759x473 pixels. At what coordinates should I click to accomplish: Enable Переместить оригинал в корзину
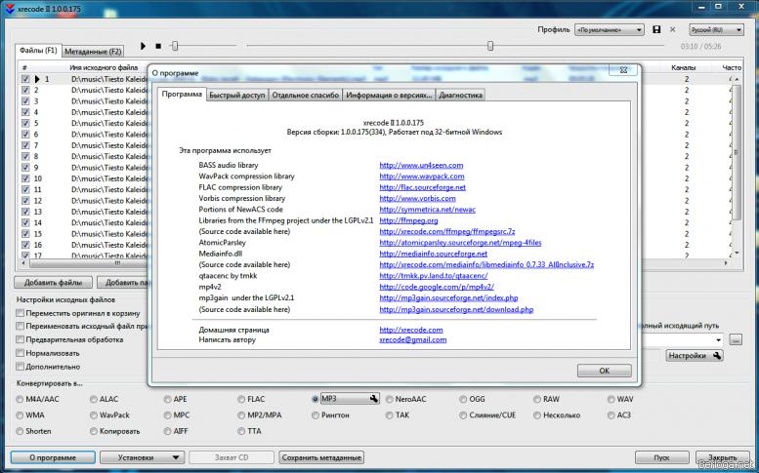pyautogui.click(x=21, y=313)
